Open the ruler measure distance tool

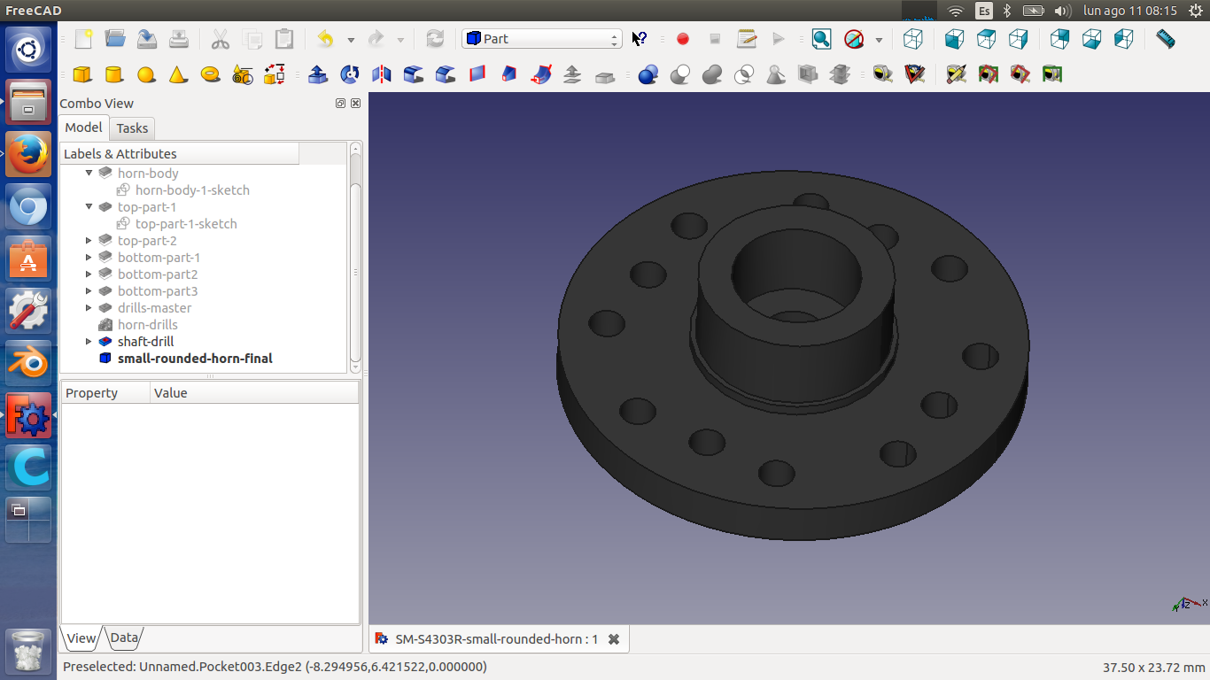(x=1166, y=39)
